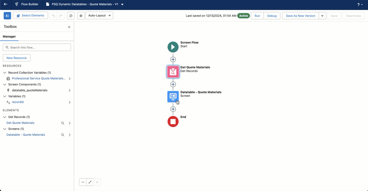This screenshot has width=368, height=191.
Task: Click the PSQ Dynamic Datatables flow title
Action: pyautogui.click(x=85, y=4)
